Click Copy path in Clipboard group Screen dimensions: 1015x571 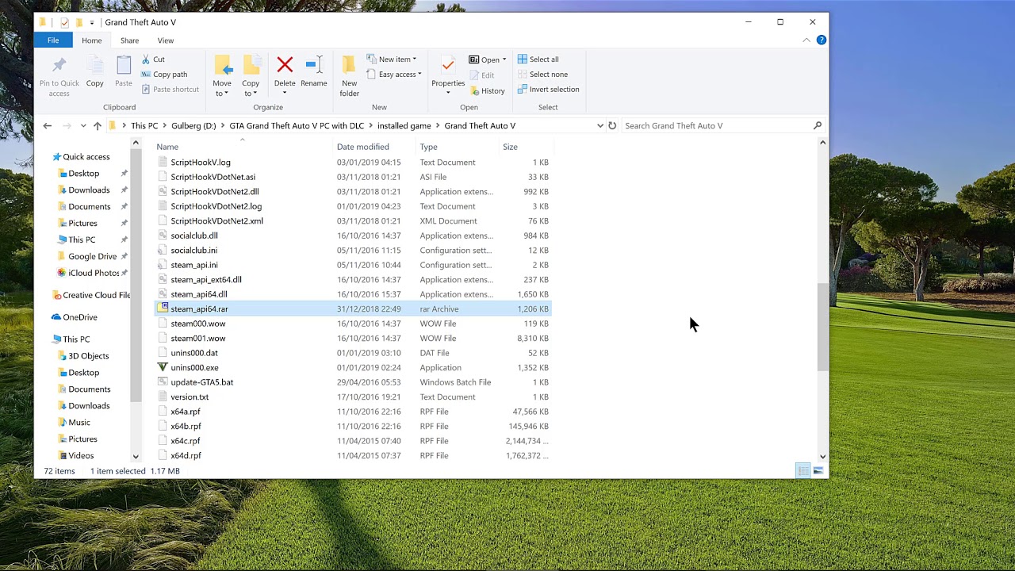point(164,75)
